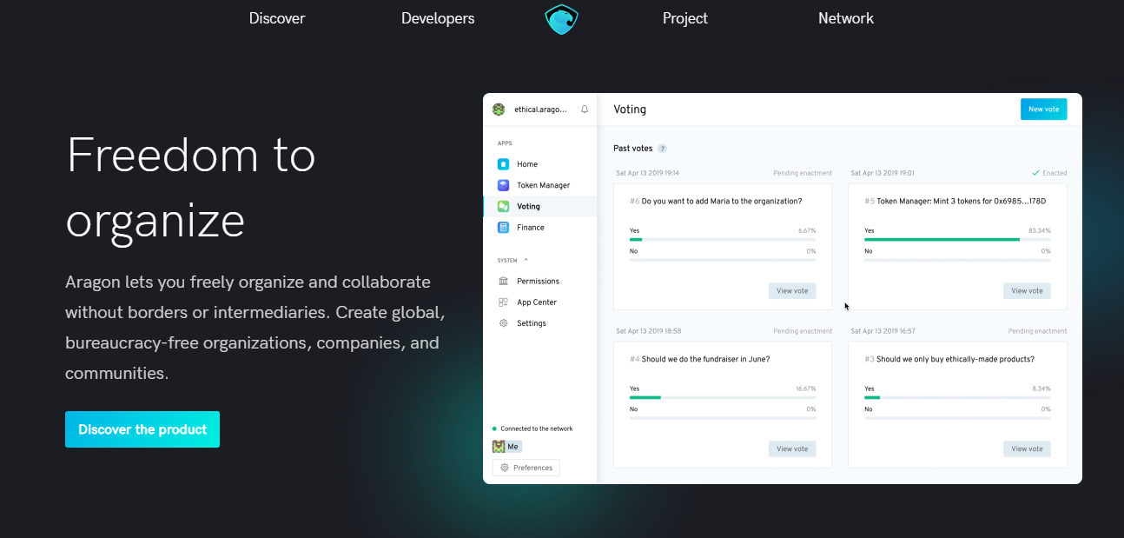Click the Past votes count badge
The width and height of the screenshot is (1124, 538).
click(x=662, y=149)
